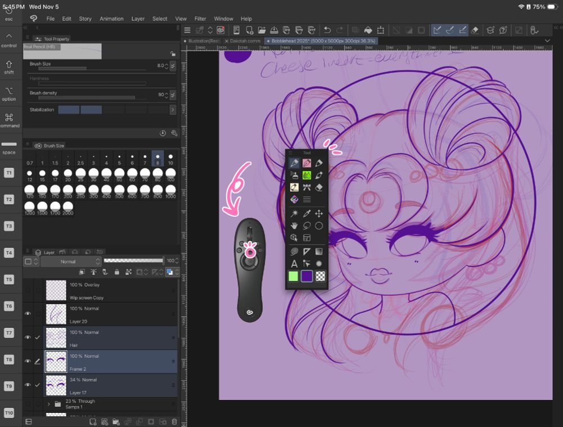Viewport: 563px width, 427px height.
Task: Click the Frame 2 layer thumbnail
Action: [56, 361]
